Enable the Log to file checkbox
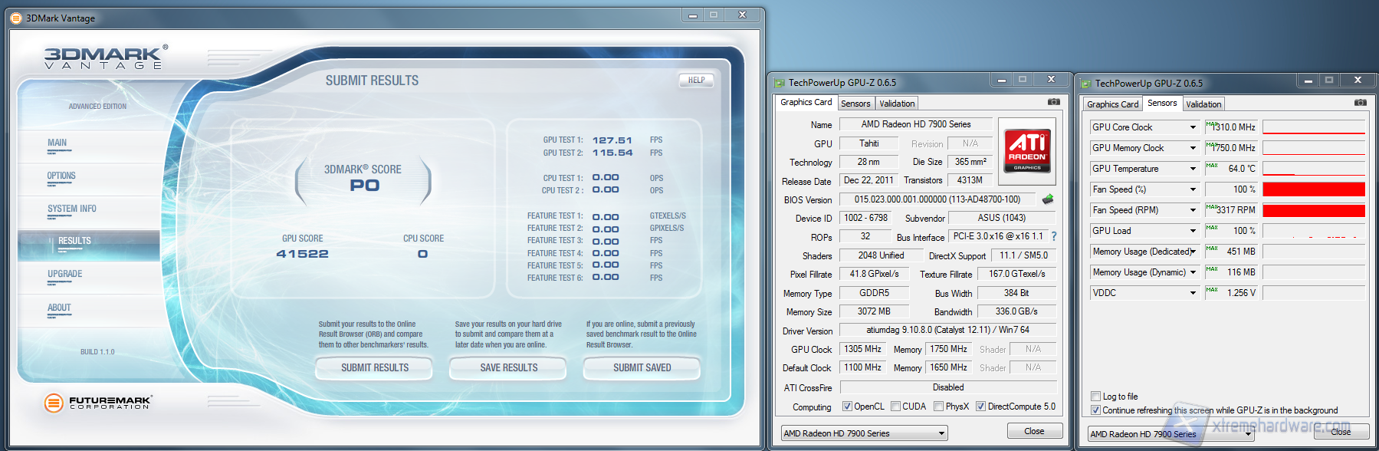This screenshot has height=451, width=1379. (1095, 397)
